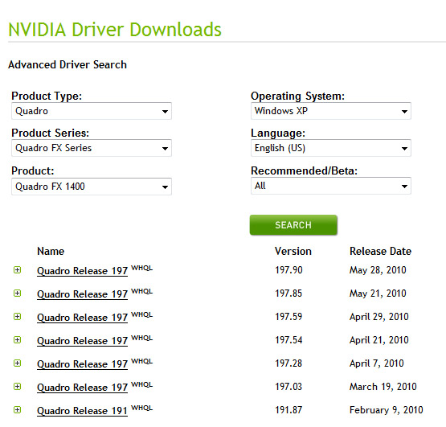Image resolution: width=446 pixels, height=427 pixels.
Task: Expand the plus icon beside version 197.54
Action: 18,340
